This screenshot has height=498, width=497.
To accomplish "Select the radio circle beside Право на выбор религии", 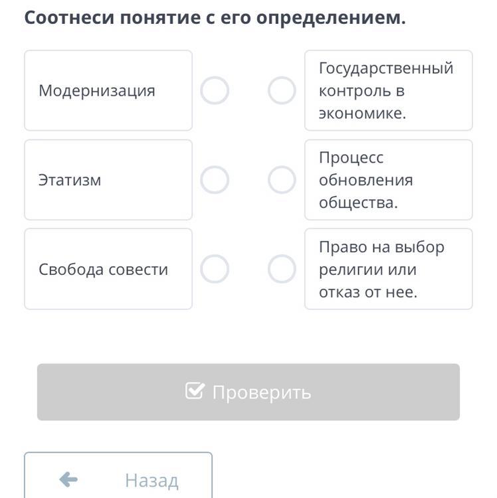I will click(x=282, y=269).
